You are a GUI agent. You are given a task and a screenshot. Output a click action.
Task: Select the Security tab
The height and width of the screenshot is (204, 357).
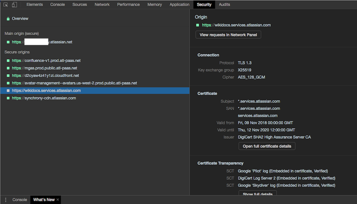[x=204, y=5]
